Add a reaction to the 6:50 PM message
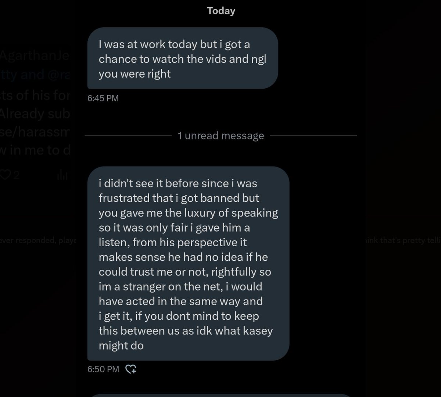Image resolution: width=441 pixels, height=397 pixels. click(131, 369)
